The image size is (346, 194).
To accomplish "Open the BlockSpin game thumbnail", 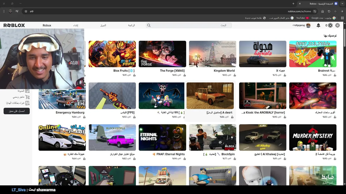I will coord(212,137).
